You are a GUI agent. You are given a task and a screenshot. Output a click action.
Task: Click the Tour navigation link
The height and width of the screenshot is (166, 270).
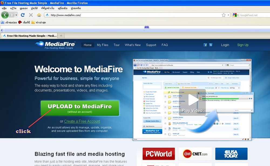pyautogui.click(x=117, y=45)
